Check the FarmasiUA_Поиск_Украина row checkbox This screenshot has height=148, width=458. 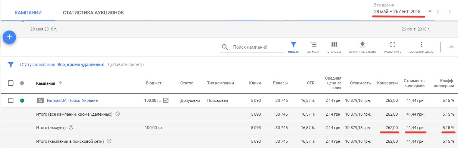pyautogui.click(x=11, y=100)
